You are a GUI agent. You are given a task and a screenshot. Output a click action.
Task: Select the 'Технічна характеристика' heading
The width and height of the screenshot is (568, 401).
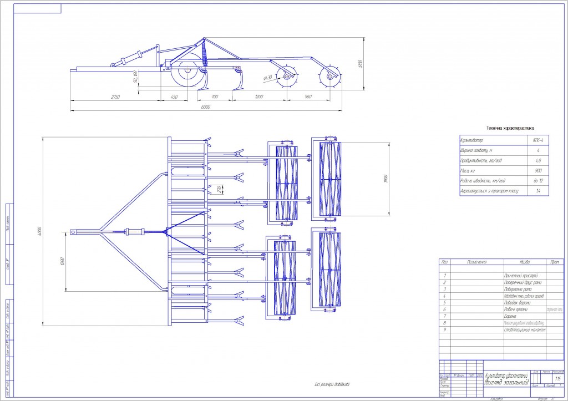510,128
